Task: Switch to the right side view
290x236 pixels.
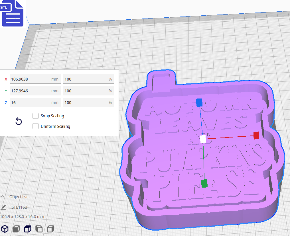Action: pos(50,229)
